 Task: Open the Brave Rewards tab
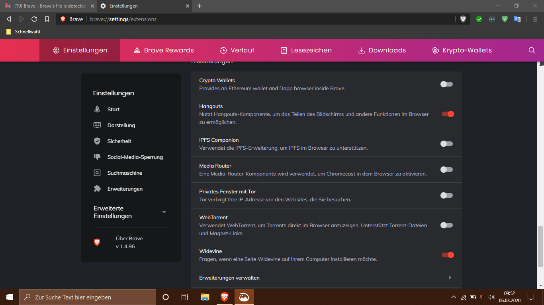pos(164,50)
